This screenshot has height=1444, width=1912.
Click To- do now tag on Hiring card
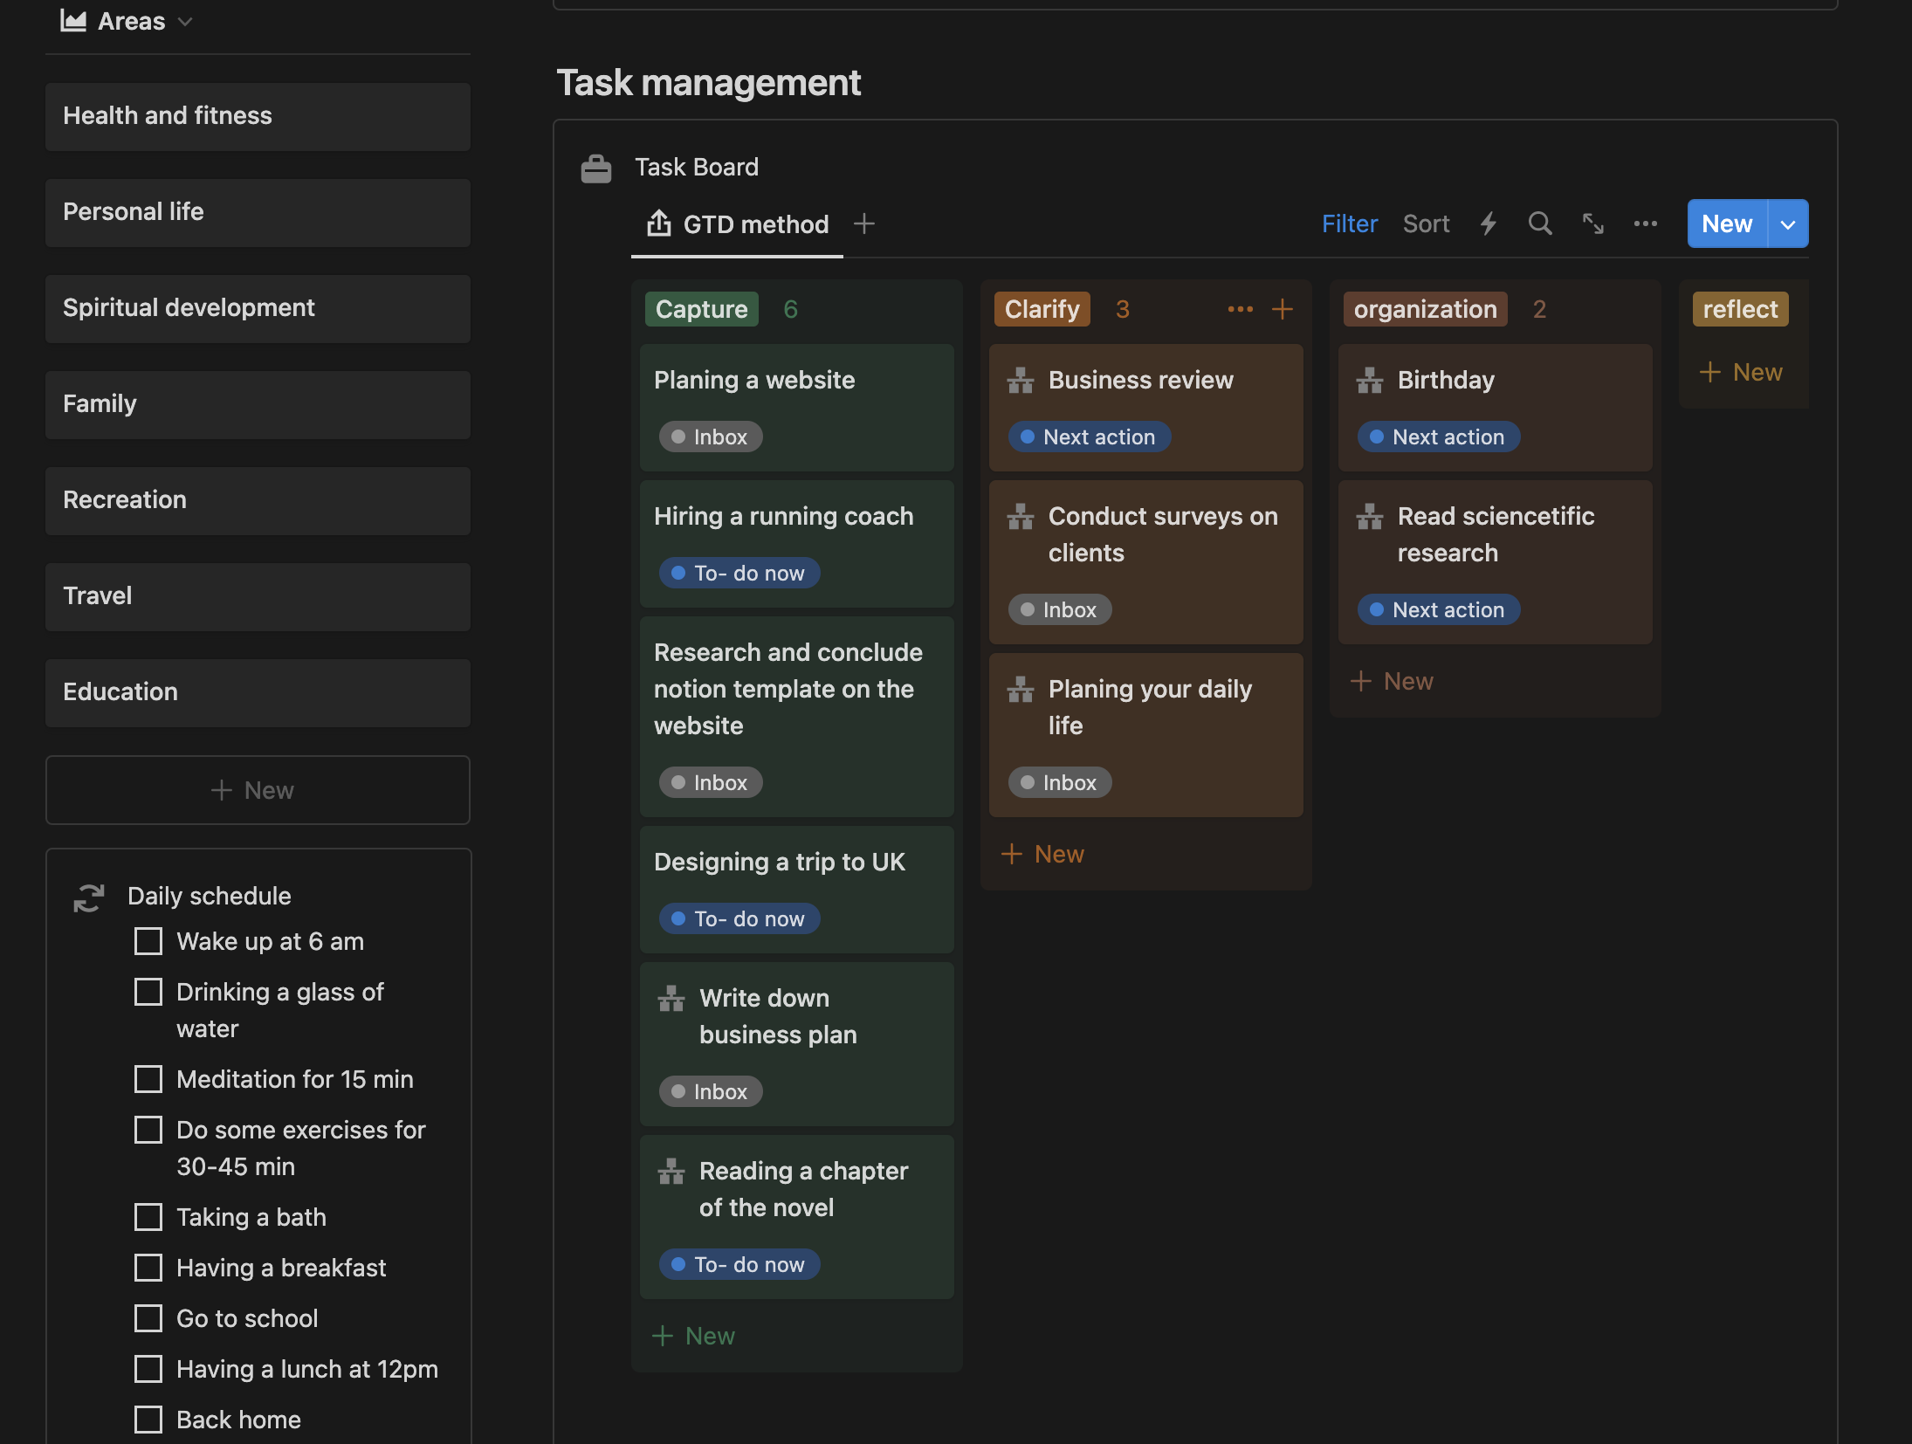coord(739,574)
